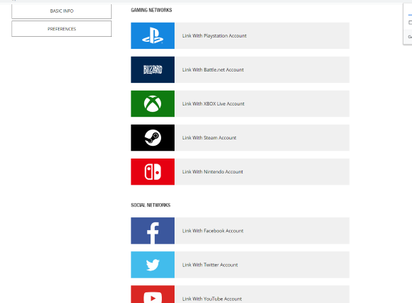Click the Blizzard logo icon
This screenshot has height=303, width=412.
pos(153,69)
